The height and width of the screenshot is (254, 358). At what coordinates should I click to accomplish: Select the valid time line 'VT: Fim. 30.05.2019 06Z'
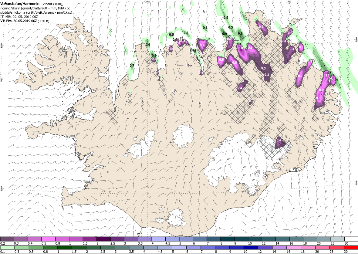click(x=19, y=21)
